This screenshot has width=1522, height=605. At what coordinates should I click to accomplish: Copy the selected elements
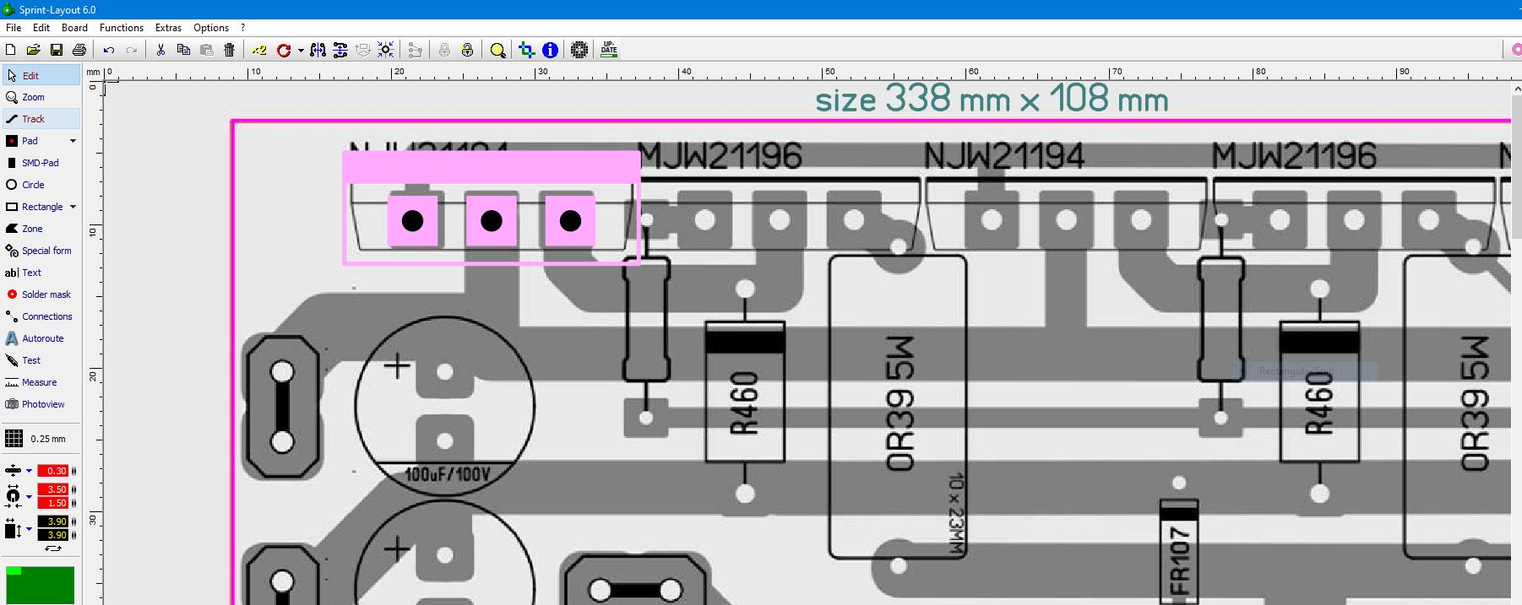click(183, 50)
